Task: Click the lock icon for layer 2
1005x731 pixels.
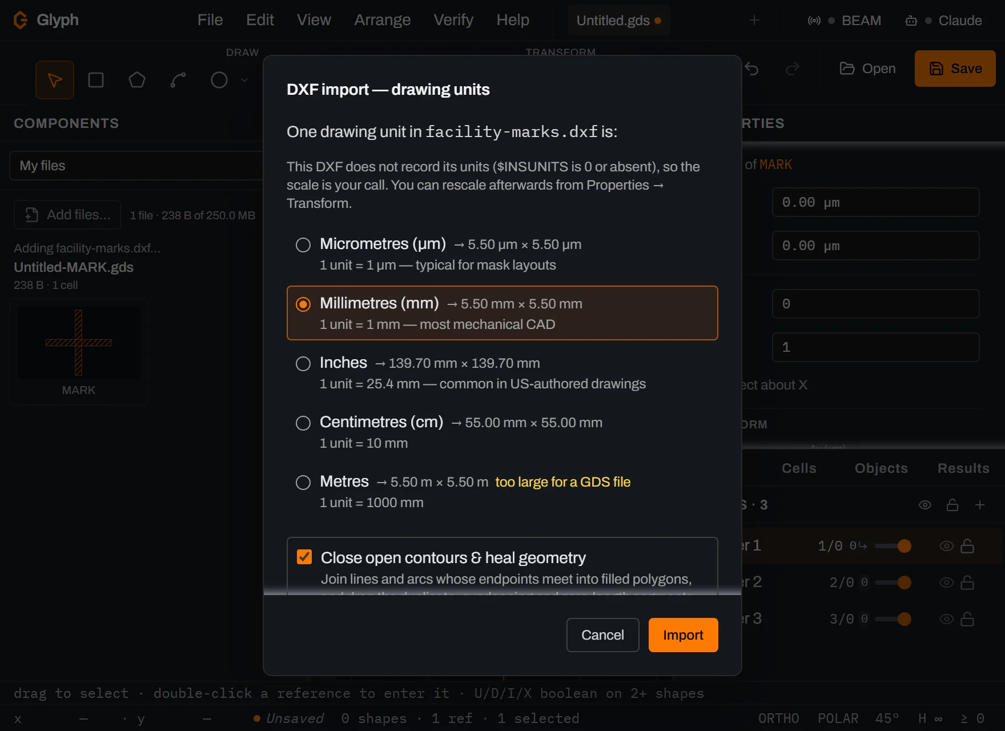Action: pyautogui.click(x=967, y=583)
